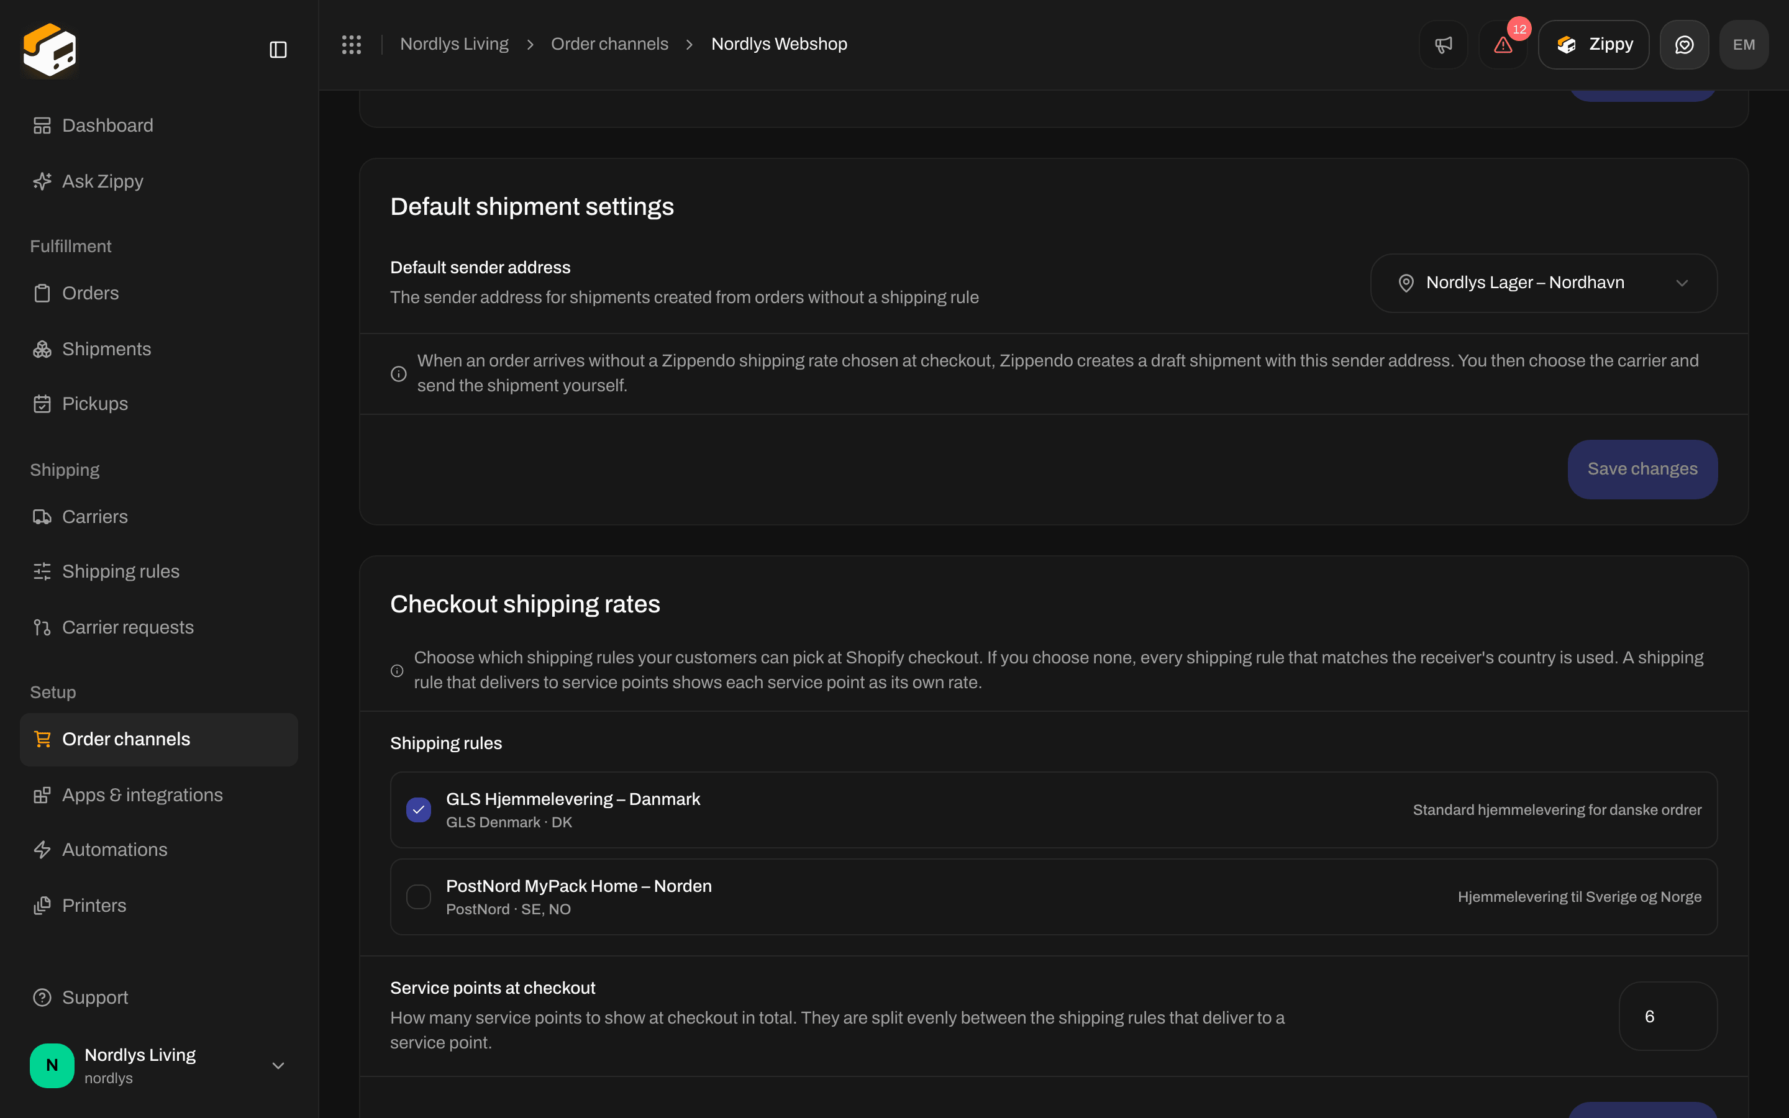1789x1118 pixels.
Task: Click the Automations lightning icon
Action: point(42,850)
